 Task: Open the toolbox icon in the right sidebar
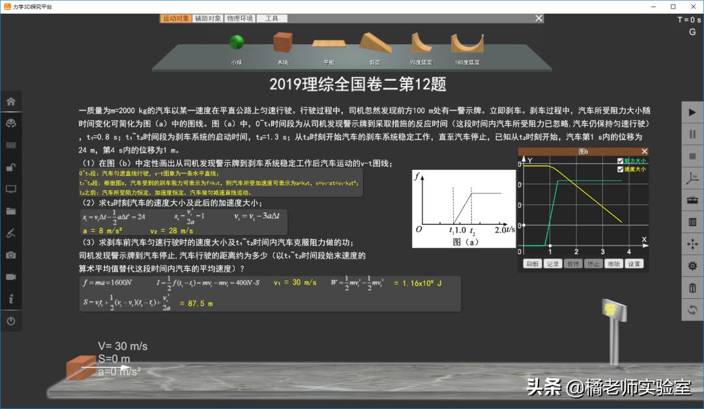coord(692,201)
